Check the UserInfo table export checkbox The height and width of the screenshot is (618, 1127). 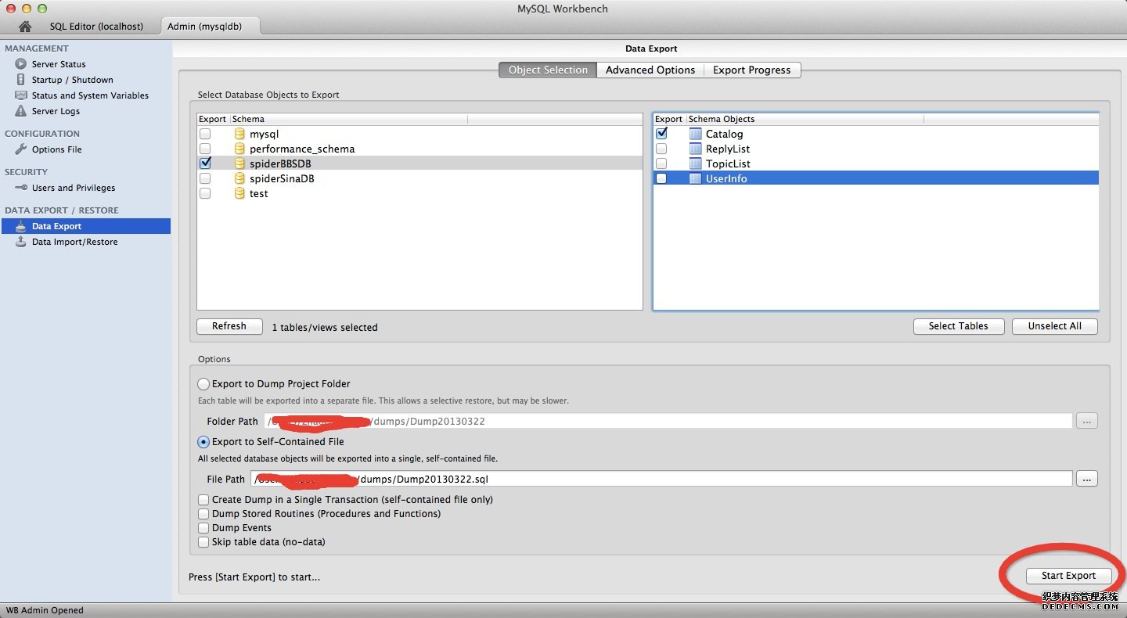click(x=661, y=178)
